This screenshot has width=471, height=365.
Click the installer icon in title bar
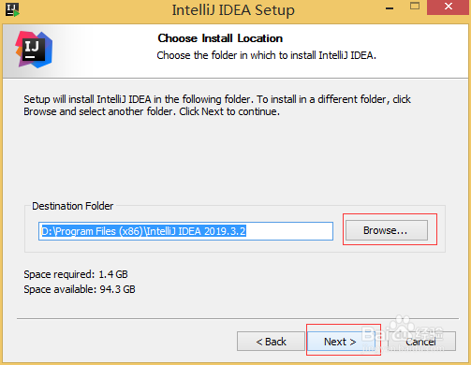coord(12,9)
